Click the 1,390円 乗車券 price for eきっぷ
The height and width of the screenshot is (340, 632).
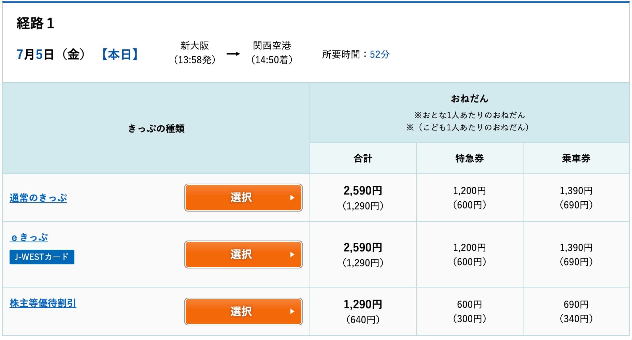576,248
